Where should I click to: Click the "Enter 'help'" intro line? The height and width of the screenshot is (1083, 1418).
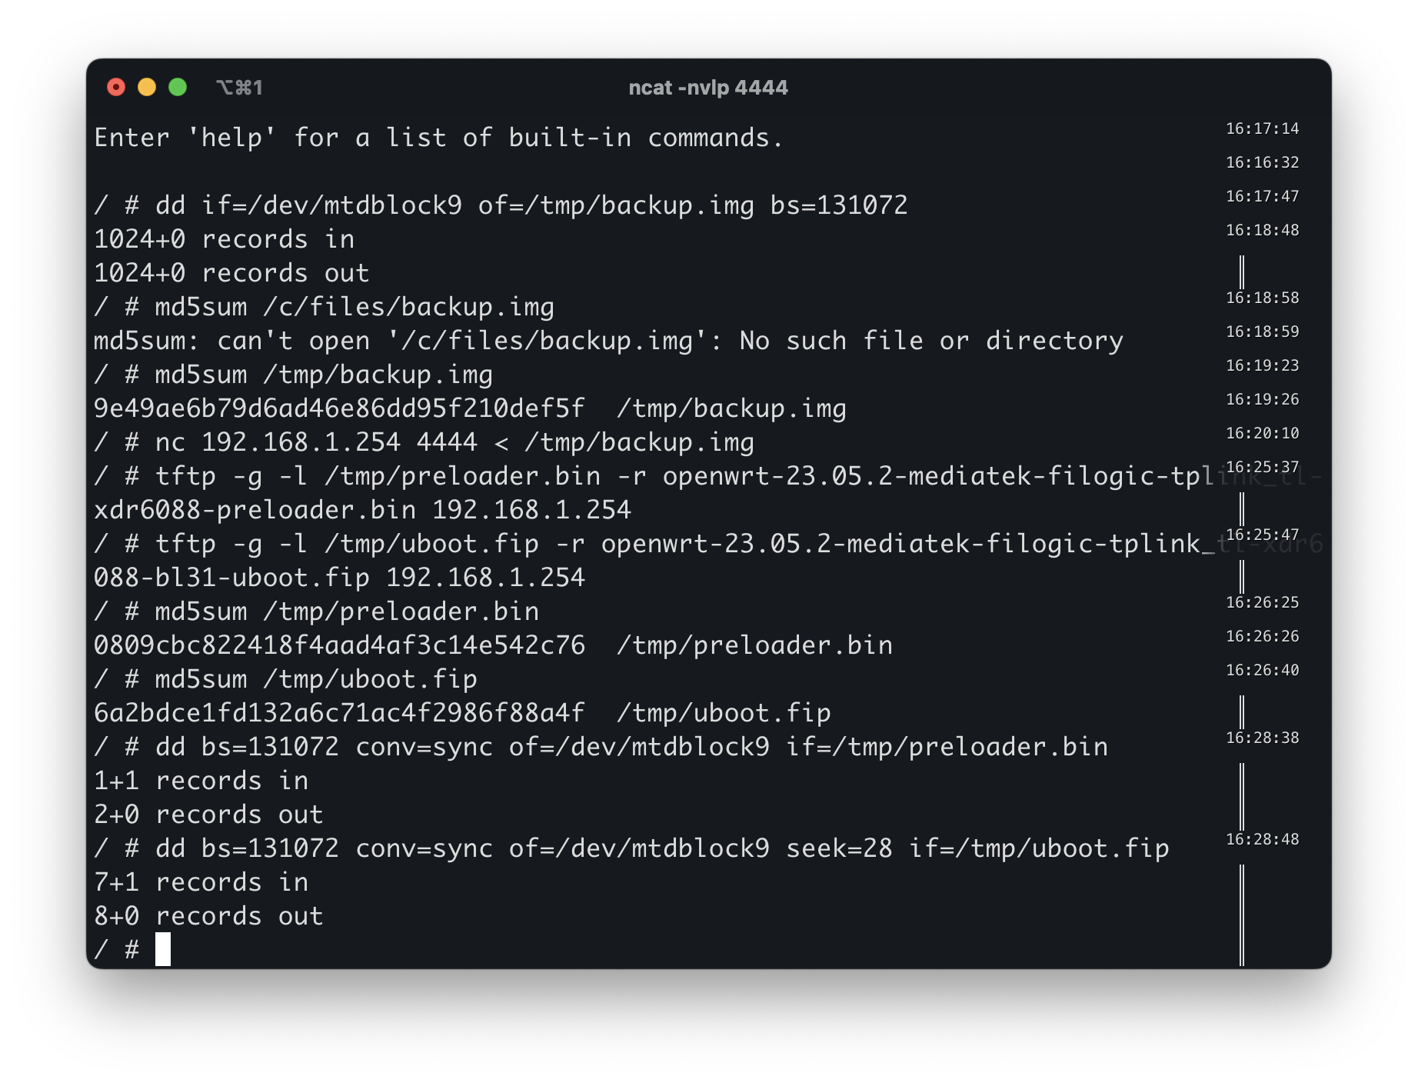pos(438,138)
